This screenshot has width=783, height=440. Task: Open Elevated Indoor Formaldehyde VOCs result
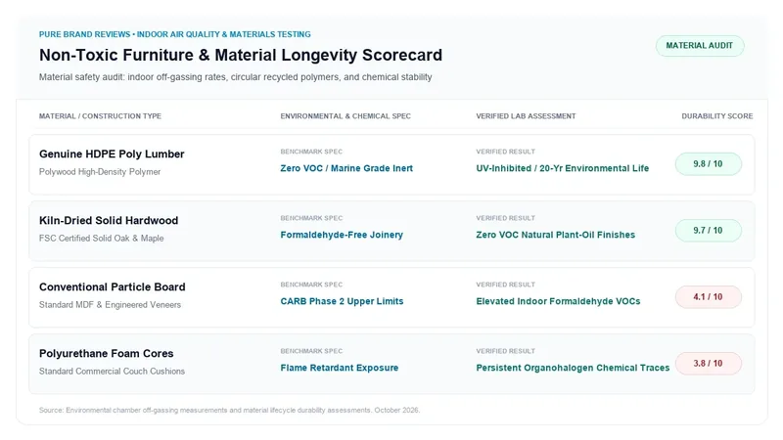point(558,301)
